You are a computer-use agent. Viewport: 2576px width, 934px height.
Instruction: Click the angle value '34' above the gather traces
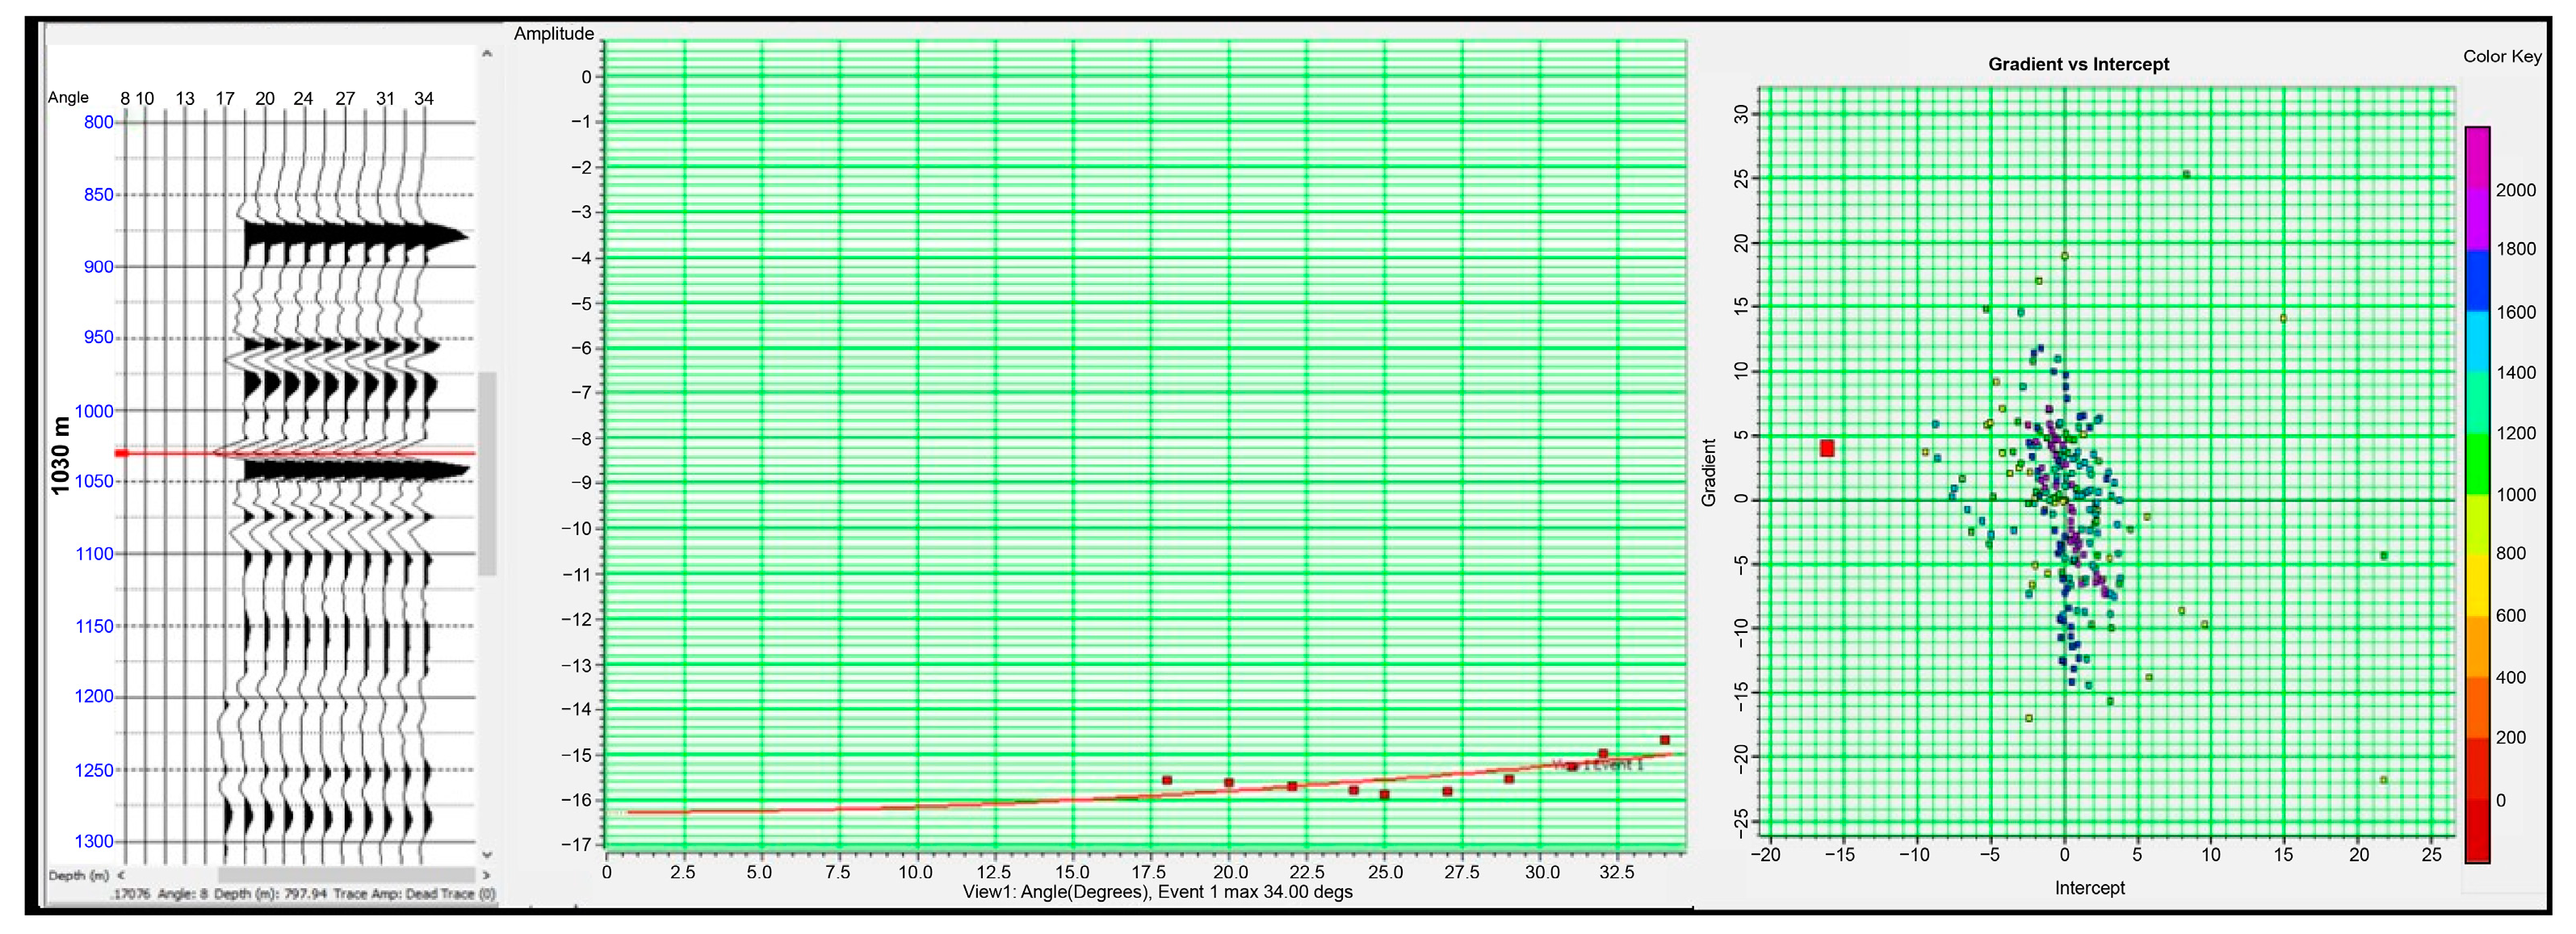coord(423,98)
